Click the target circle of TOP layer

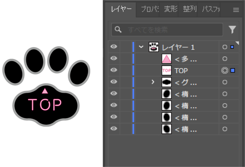point(225,70)
